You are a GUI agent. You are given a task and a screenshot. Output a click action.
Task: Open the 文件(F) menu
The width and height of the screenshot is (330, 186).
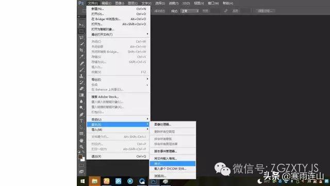[x=93, y=3]
